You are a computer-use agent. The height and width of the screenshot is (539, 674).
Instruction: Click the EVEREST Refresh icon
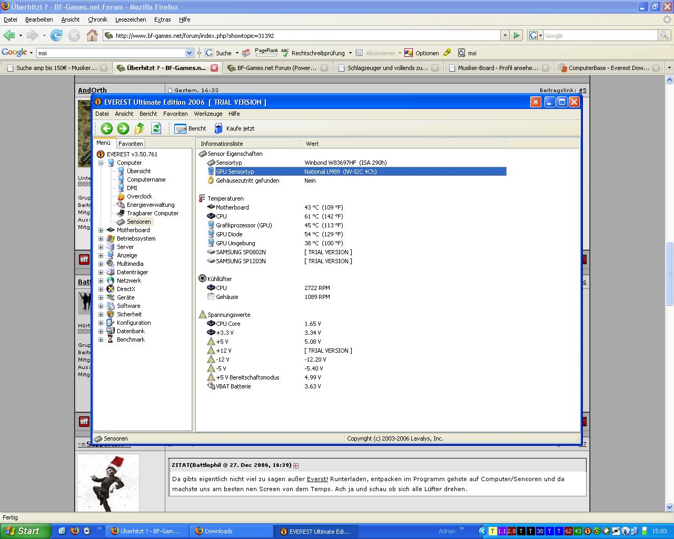pyautogui.click(x=156, y=128)
